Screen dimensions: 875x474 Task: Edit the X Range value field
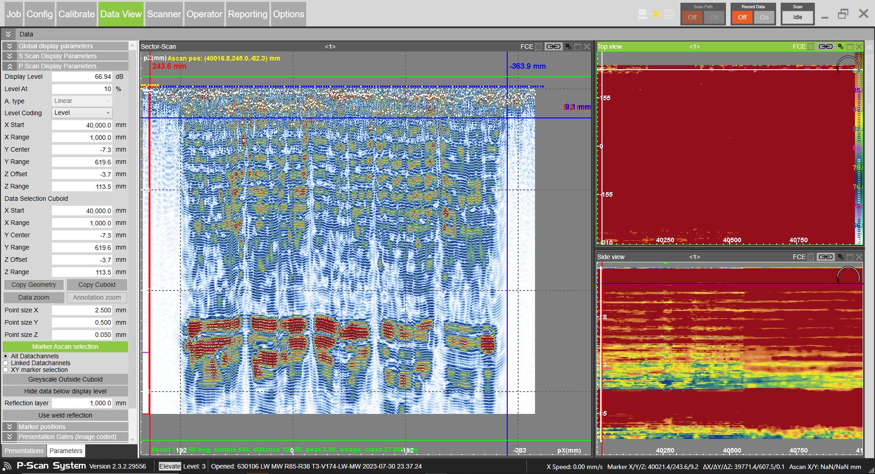coord(82,137)
